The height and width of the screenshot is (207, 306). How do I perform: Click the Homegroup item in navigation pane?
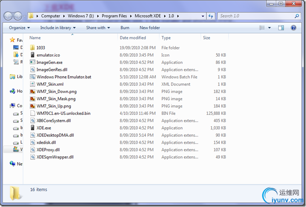tap(16, 91)
